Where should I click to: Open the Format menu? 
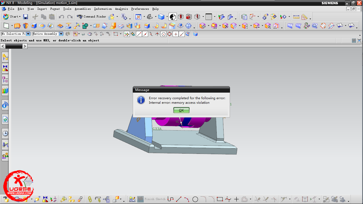pos(55,9)
